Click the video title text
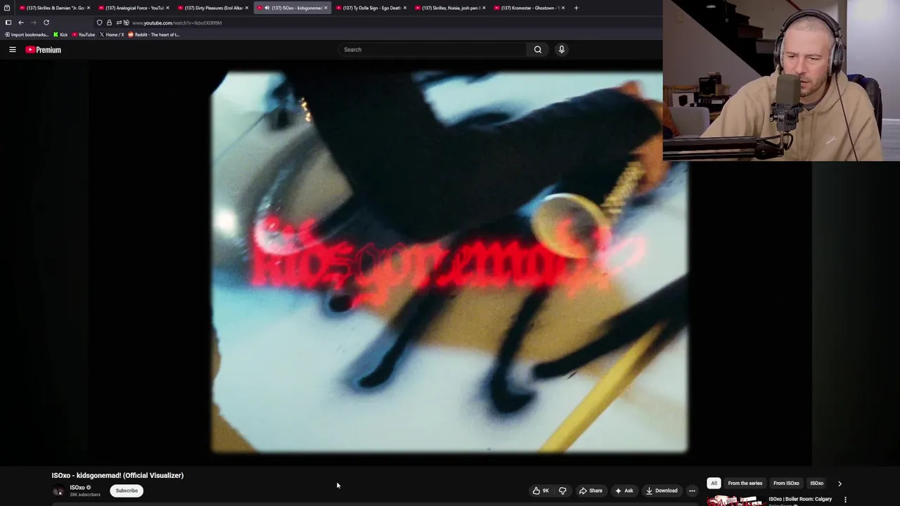This screenshot has width=900, height=506. click(x=117, y=475)
